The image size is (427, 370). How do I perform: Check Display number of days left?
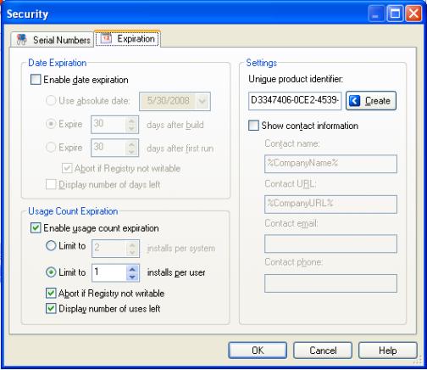click(51, 184)
